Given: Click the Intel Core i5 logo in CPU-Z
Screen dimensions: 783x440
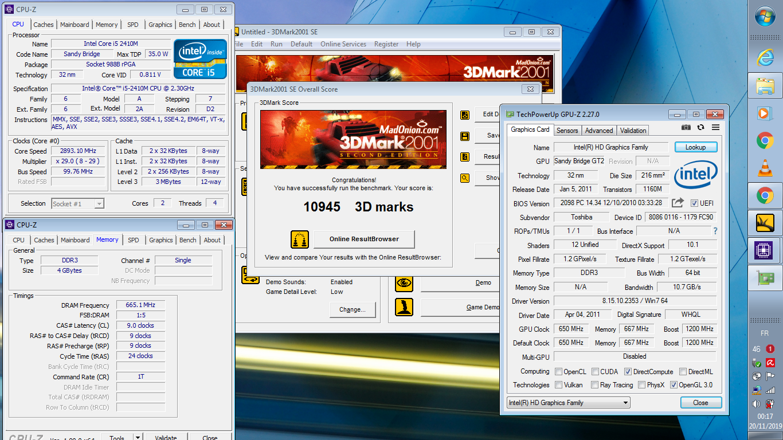Looking at the screenshot, I should click(200, 59).
